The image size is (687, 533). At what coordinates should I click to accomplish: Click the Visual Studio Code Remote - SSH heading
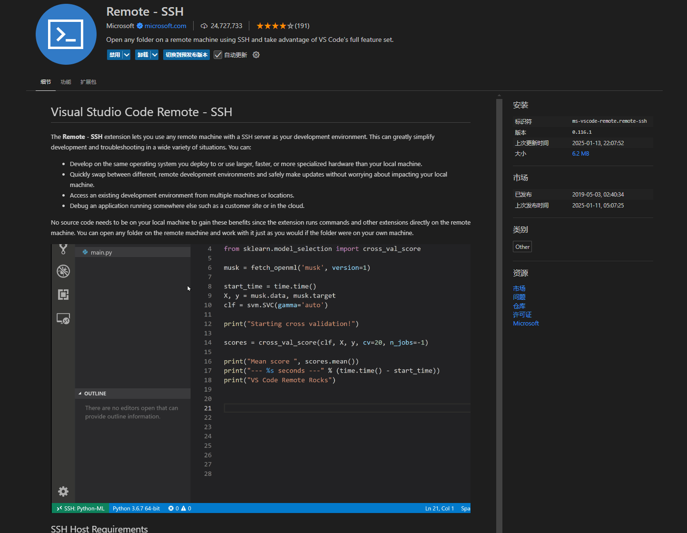tap(141, 112)
